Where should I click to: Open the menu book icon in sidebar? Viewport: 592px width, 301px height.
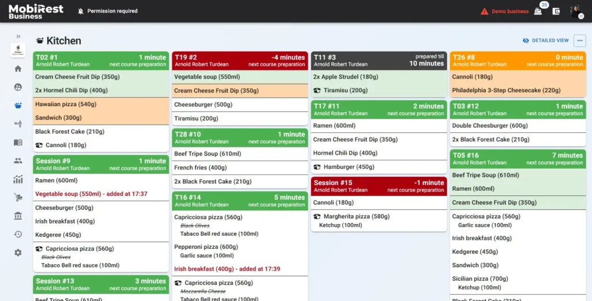click(18, 142)
